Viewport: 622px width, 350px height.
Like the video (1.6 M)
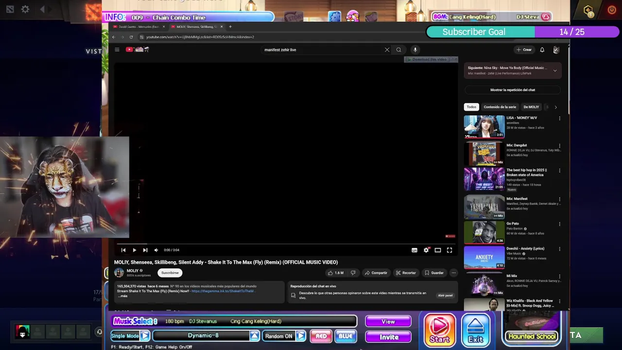pyautogui.click(x=335, y=273)
